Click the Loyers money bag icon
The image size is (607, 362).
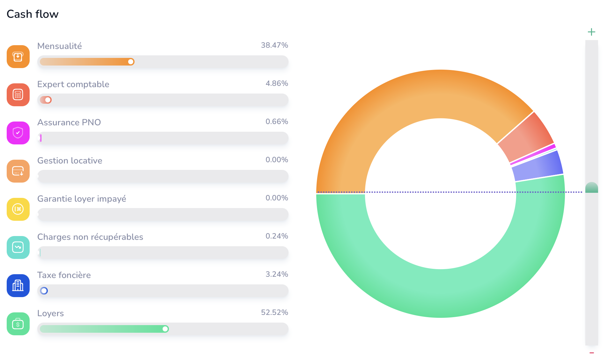(x=18, y=324)
